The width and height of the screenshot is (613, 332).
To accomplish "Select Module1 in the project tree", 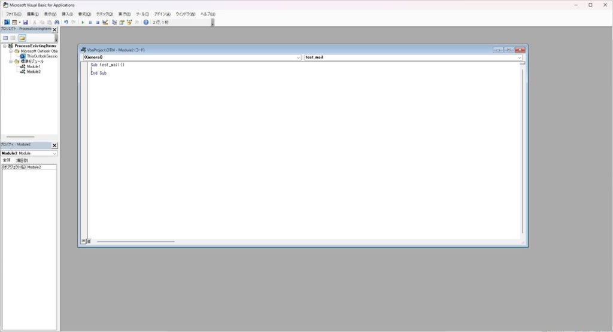I will pyautogui.click(x=34, y=66).
